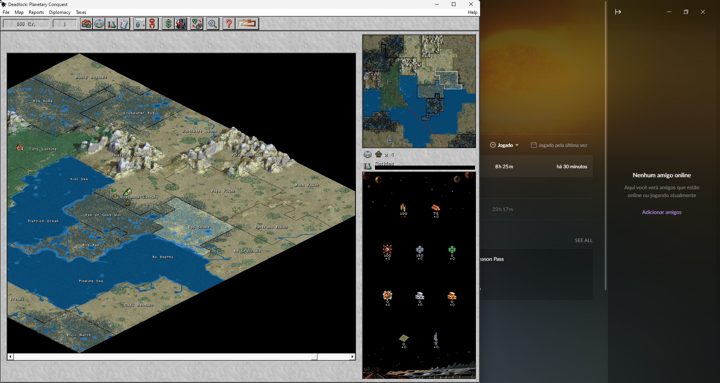
Task: Click the colonist alien icon beside x 4
Action: pyautogui.click(x=379, y=154)
